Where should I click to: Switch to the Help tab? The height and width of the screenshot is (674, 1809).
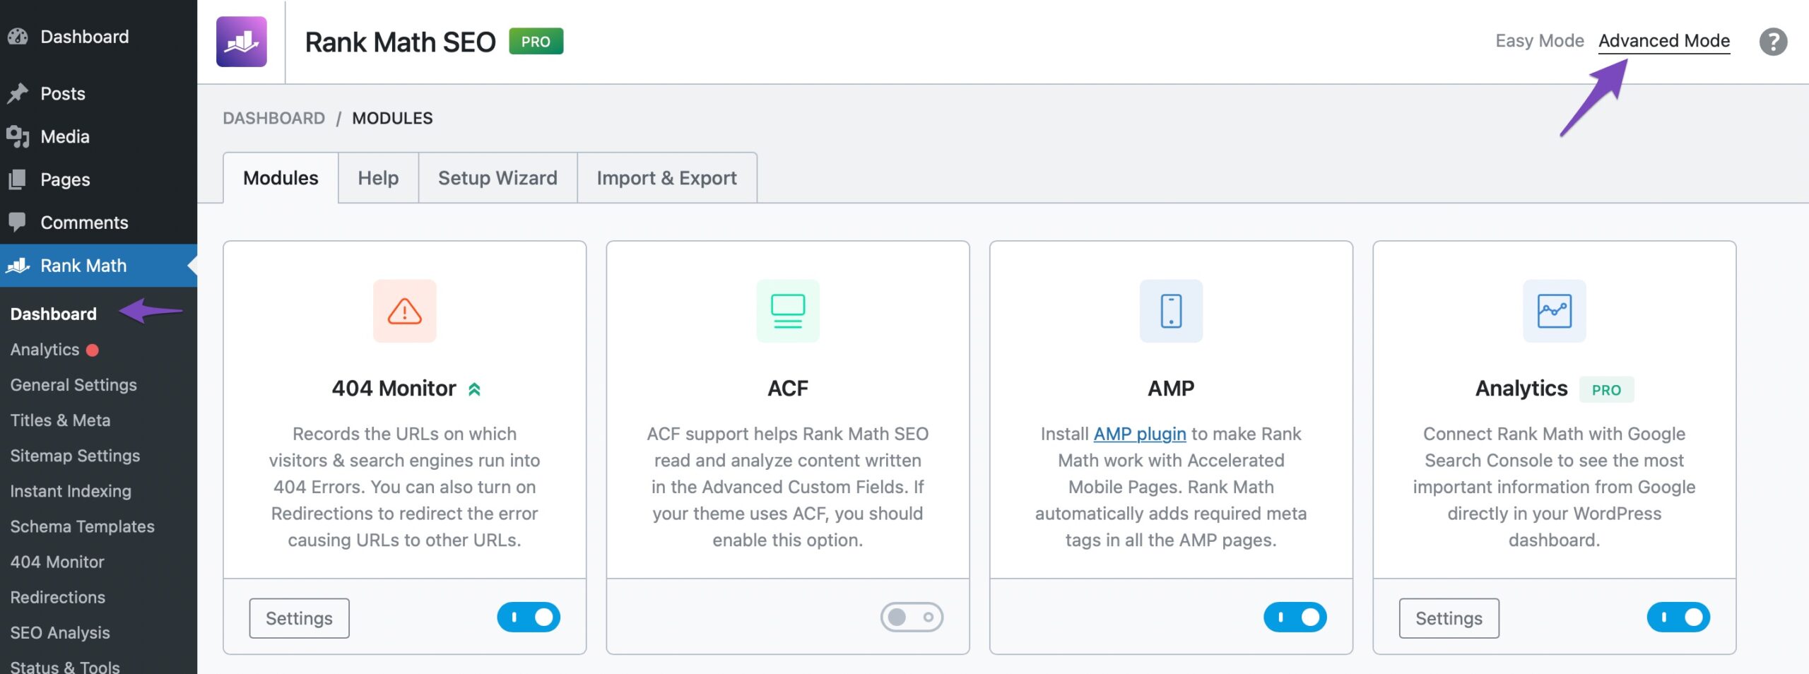[x=378, y=178]
